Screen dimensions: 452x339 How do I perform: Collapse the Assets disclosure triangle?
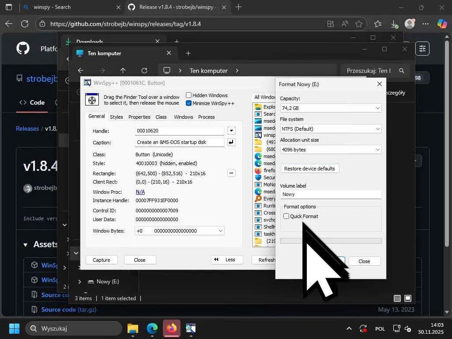pos(25,245)
